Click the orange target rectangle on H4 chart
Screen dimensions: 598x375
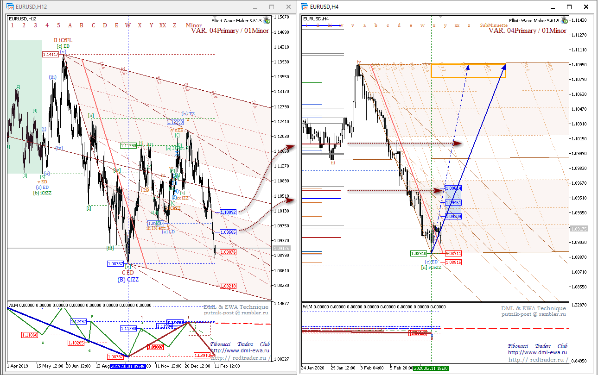(468, 70)
